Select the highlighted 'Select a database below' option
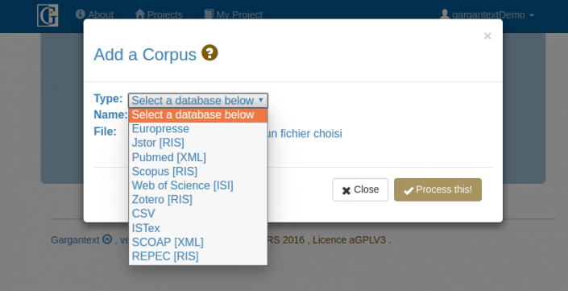Viewport: 568px width, 291px height. coord(197,115)
